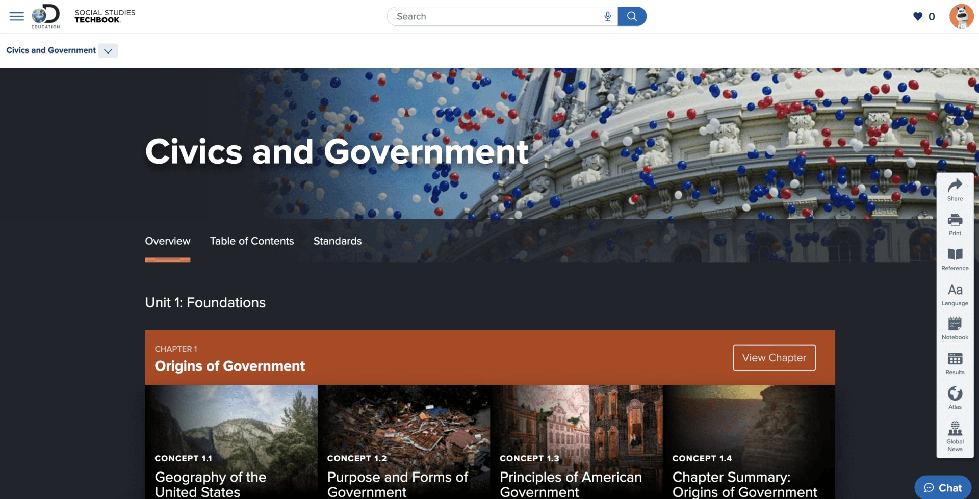Open the Chat widget
The height and width of the screenshot is (499, 979).
click(x=943, y=487)
